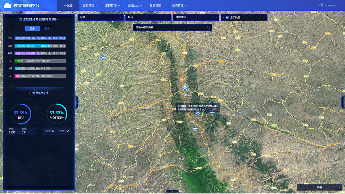Select the marker just under the device tooltip
Screen dimensions: 345x194
(198, 113)
